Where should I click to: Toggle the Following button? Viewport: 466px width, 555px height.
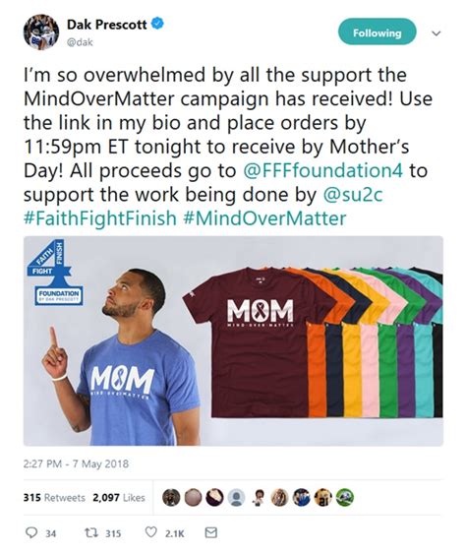377,31
